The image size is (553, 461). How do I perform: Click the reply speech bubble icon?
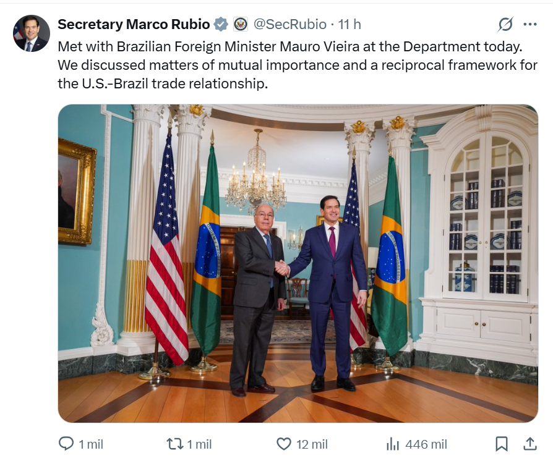tap(66, 444)
